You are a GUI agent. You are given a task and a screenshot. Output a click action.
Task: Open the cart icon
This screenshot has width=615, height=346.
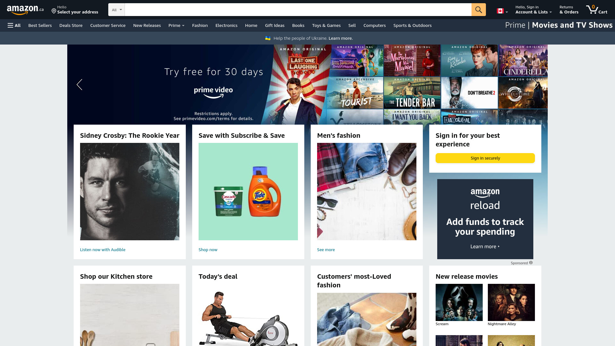click(596, 10)
